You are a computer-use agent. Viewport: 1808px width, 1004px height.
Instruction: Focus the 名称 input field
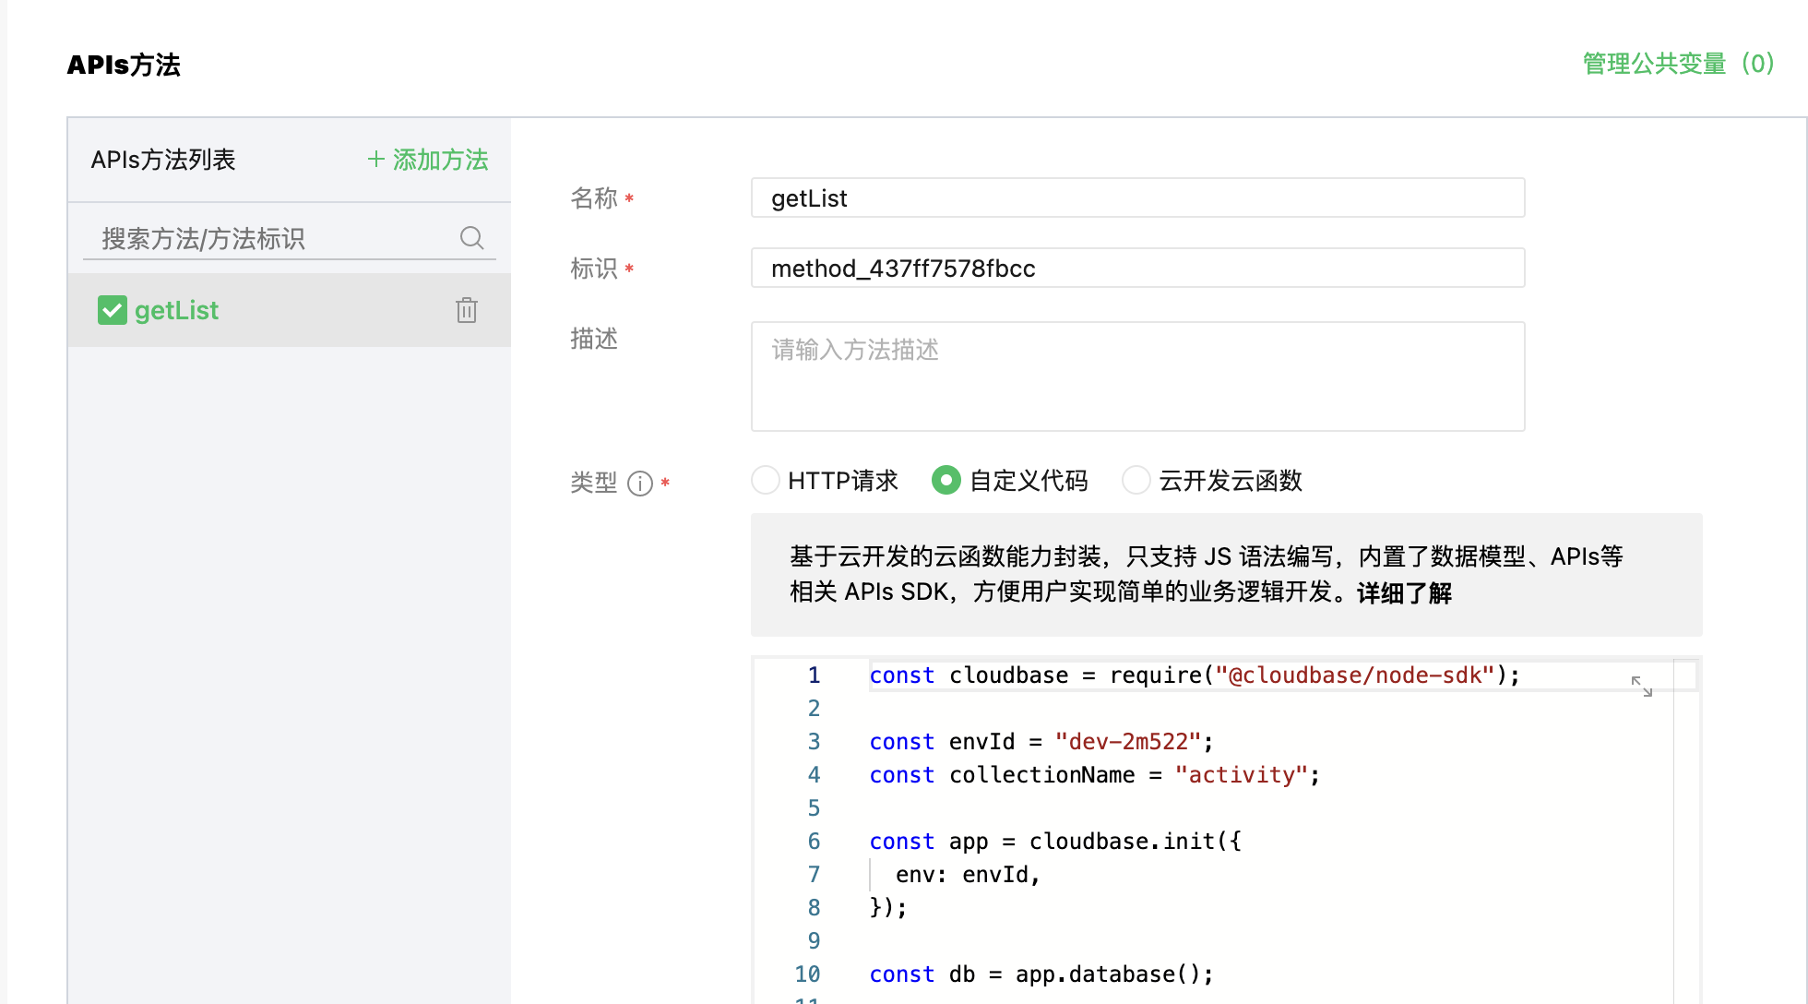(x=1137, y=198)
